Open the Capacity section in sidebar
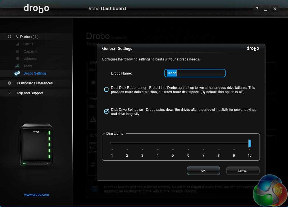This screenshot has width=288, height=207. tap(30, 51)
